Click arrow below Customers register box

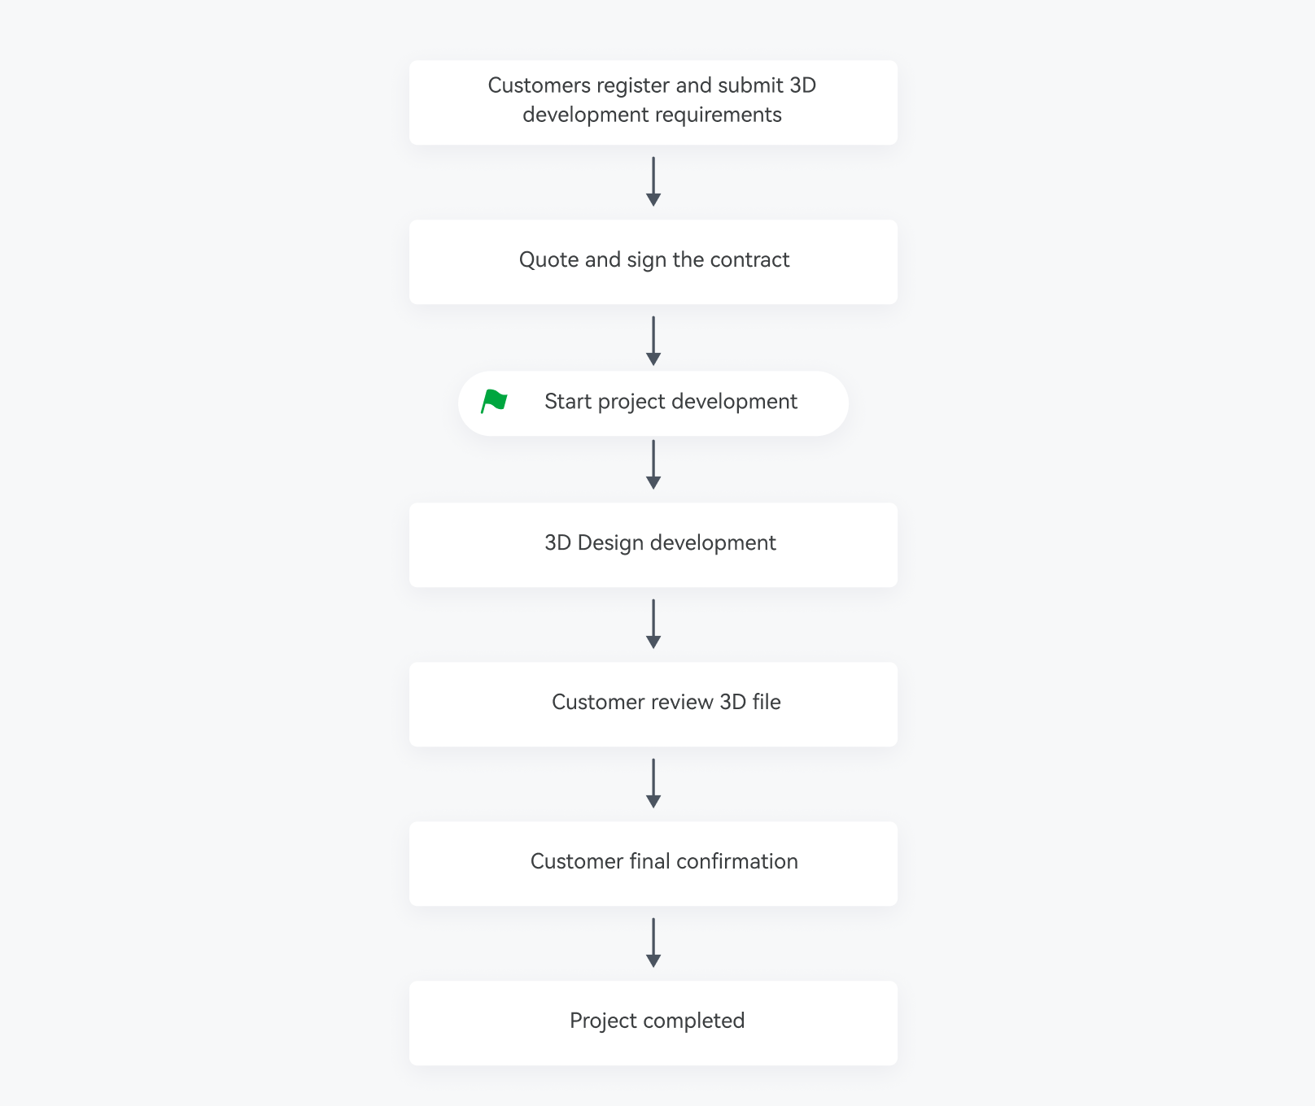(653, 182)
